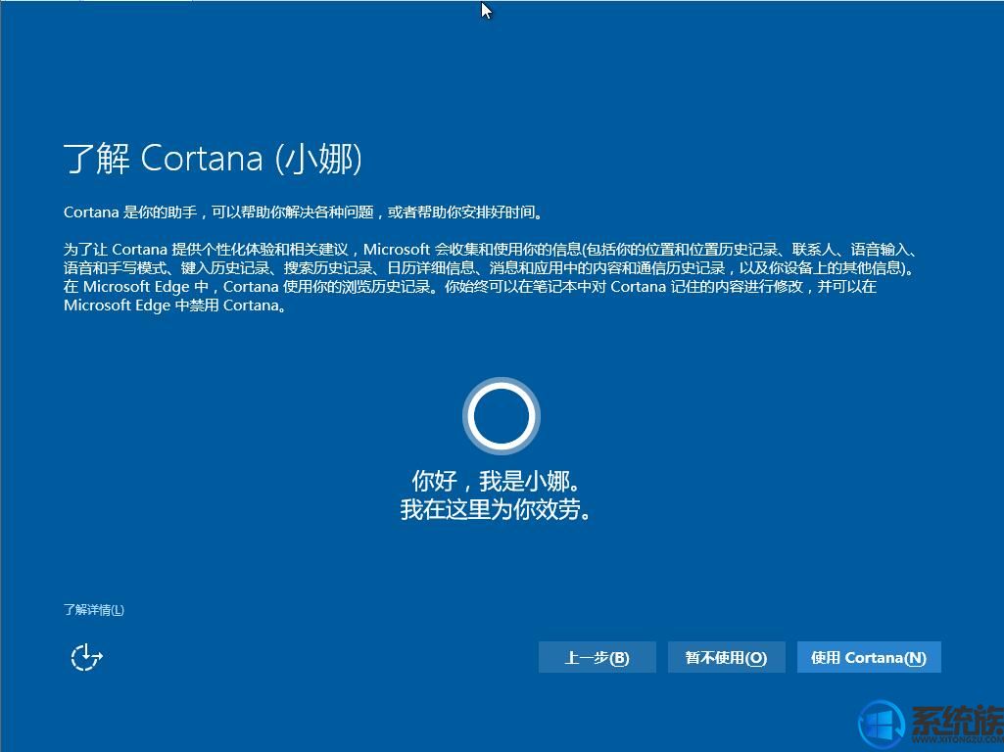Choose 暂不使用(O) to skip Cortana
Viewport: 1004px width, 752px height.
click(726, 657)
